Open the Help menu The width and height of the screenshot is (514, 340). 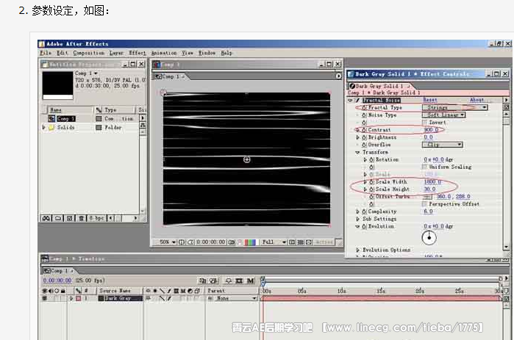[x=226, y=53]
